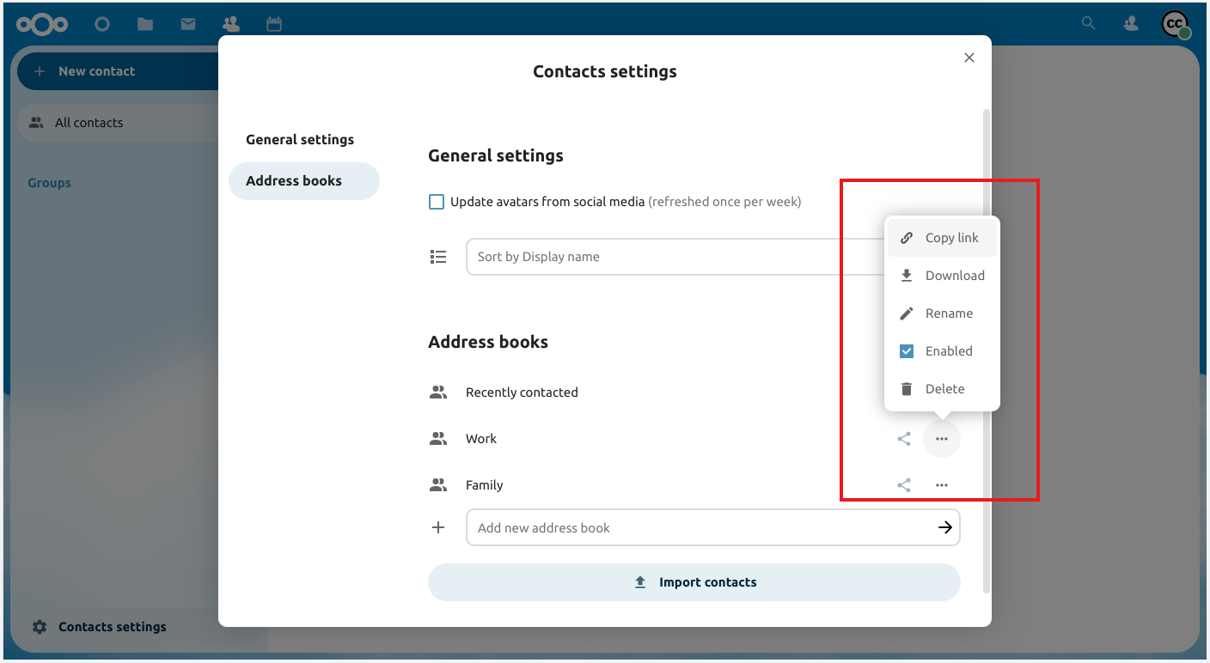Open the Mail app from the top bar
Screen dimensions: 1210x663
pyautogui.click(x=188, y=24)
